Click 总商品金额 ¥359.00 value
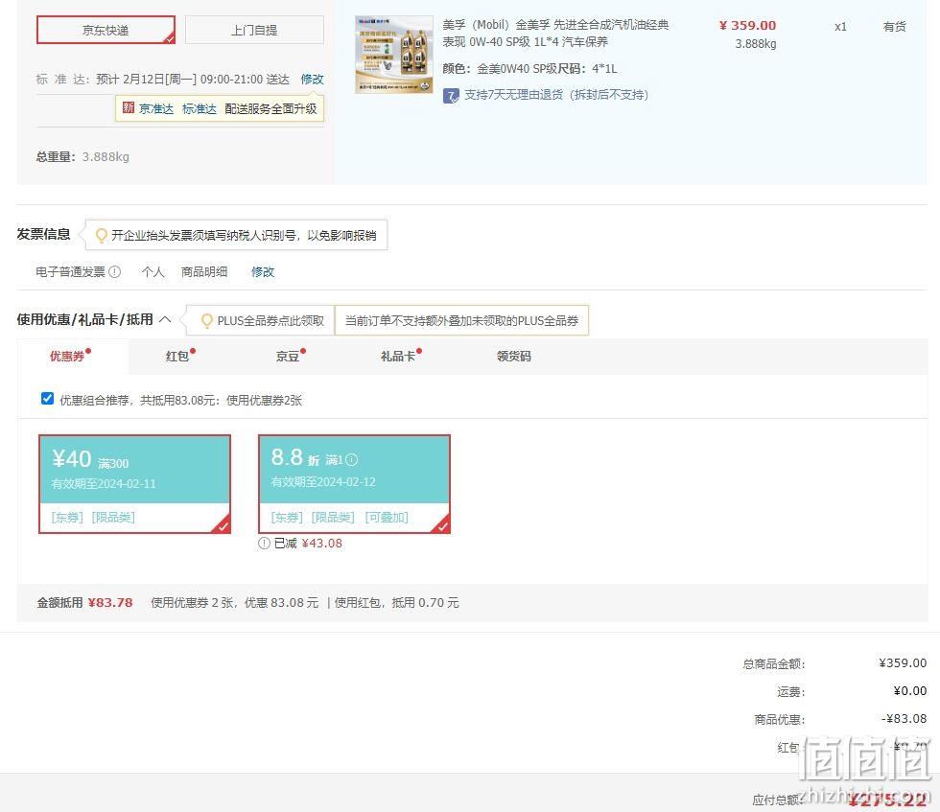Screen dimensions: 940x812 903,662
